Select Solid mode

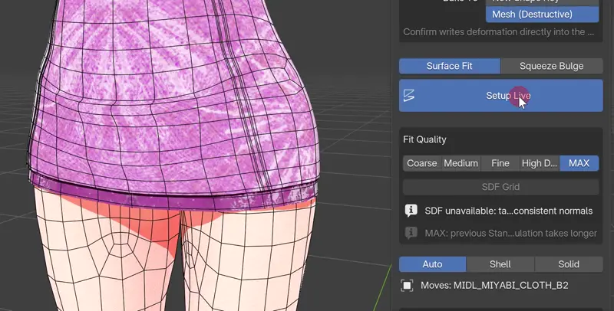[x=569, y=264]
